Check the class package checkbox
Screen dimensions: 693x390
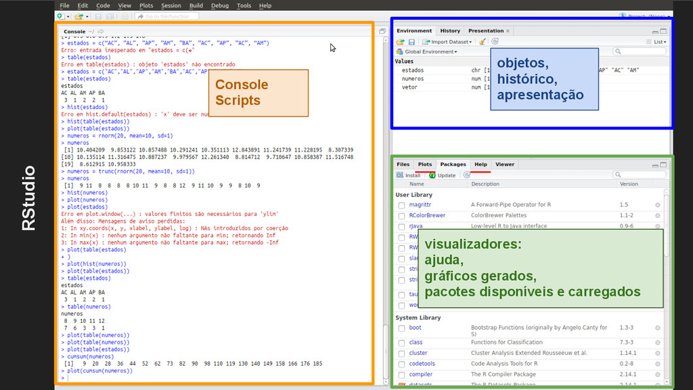401,343
